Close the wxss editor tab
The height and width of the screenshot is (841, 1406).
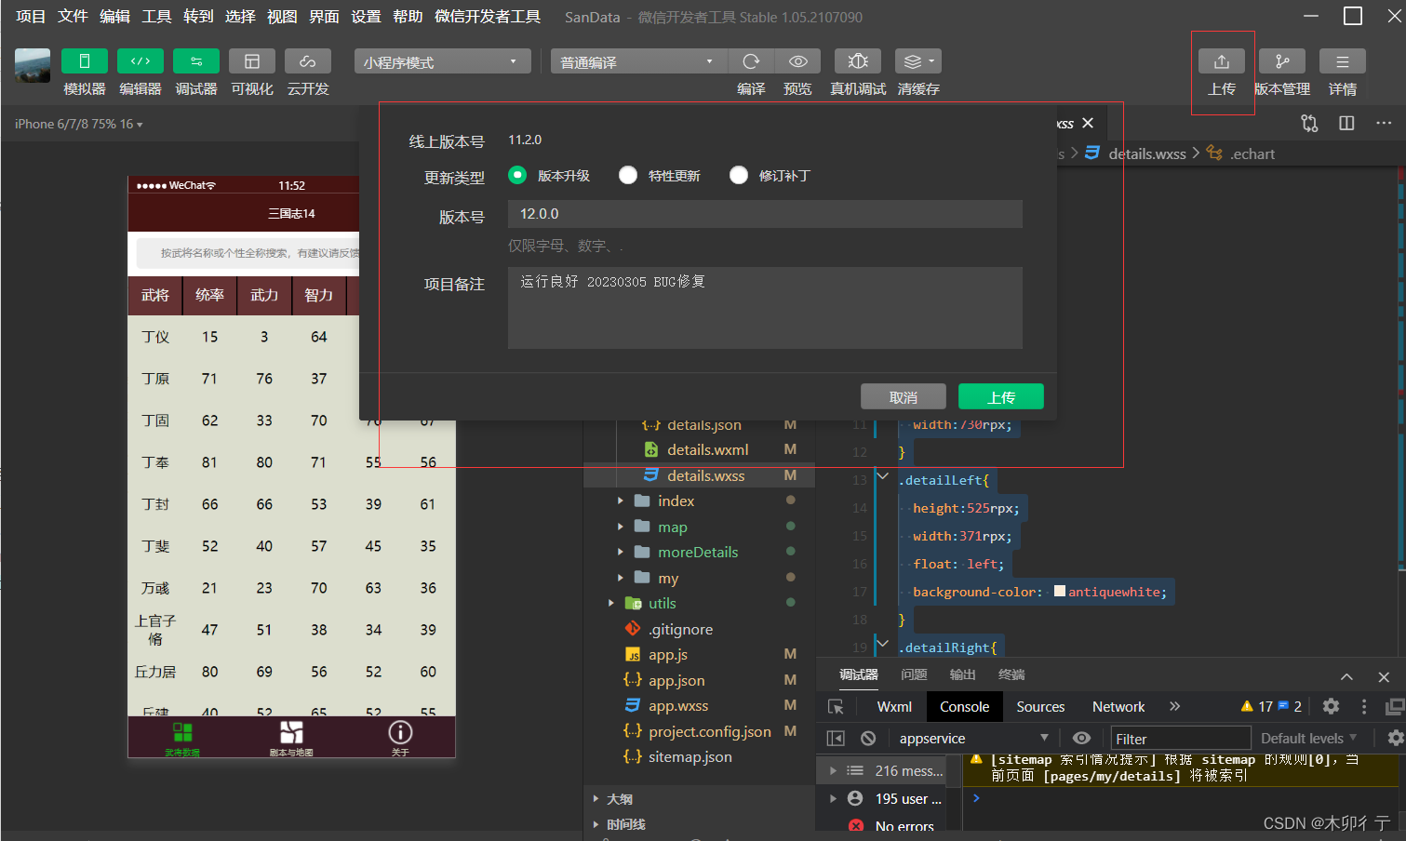[1088, 123]
